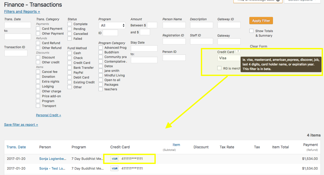This screenshot has width=324, height=175.
Task: Expand the Personal Credit + options
Action: pyautogui.click(x=48, y=115)
